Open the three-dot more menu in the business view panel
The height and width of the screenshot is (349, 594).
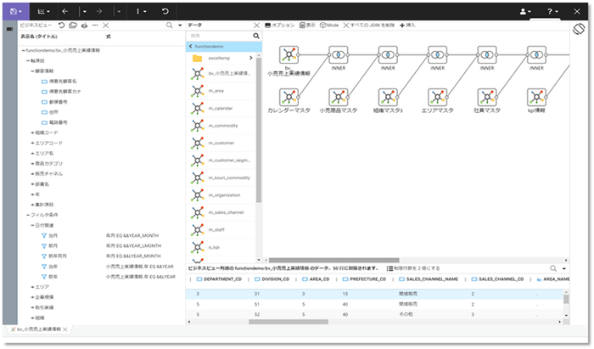click(x=95, y=25)
